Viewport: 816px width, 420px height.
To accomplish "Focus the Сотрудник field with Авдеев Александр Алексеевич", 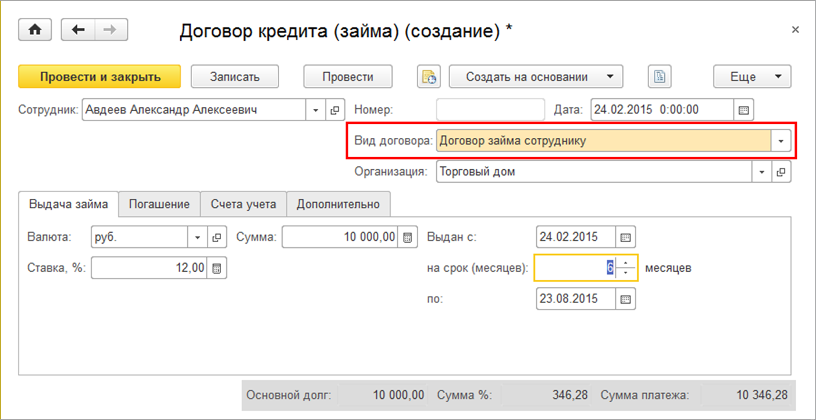I will coord(194,109).
